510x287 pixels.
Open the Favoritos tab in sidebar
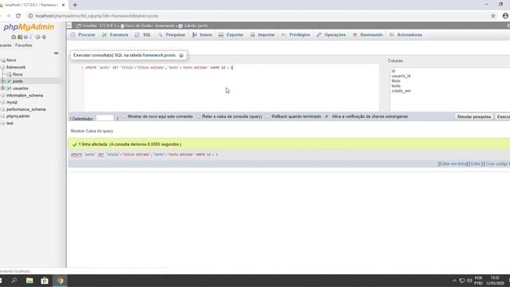[x=23, y=45]
